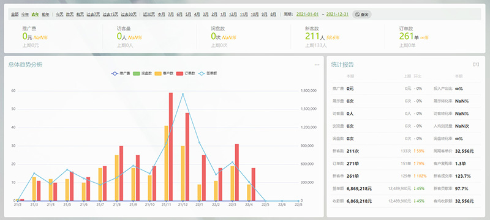The width and height of the screenshot is (490, 220).
Task: Click the 统计报告 panel title
Action: (x=342, y=65)
